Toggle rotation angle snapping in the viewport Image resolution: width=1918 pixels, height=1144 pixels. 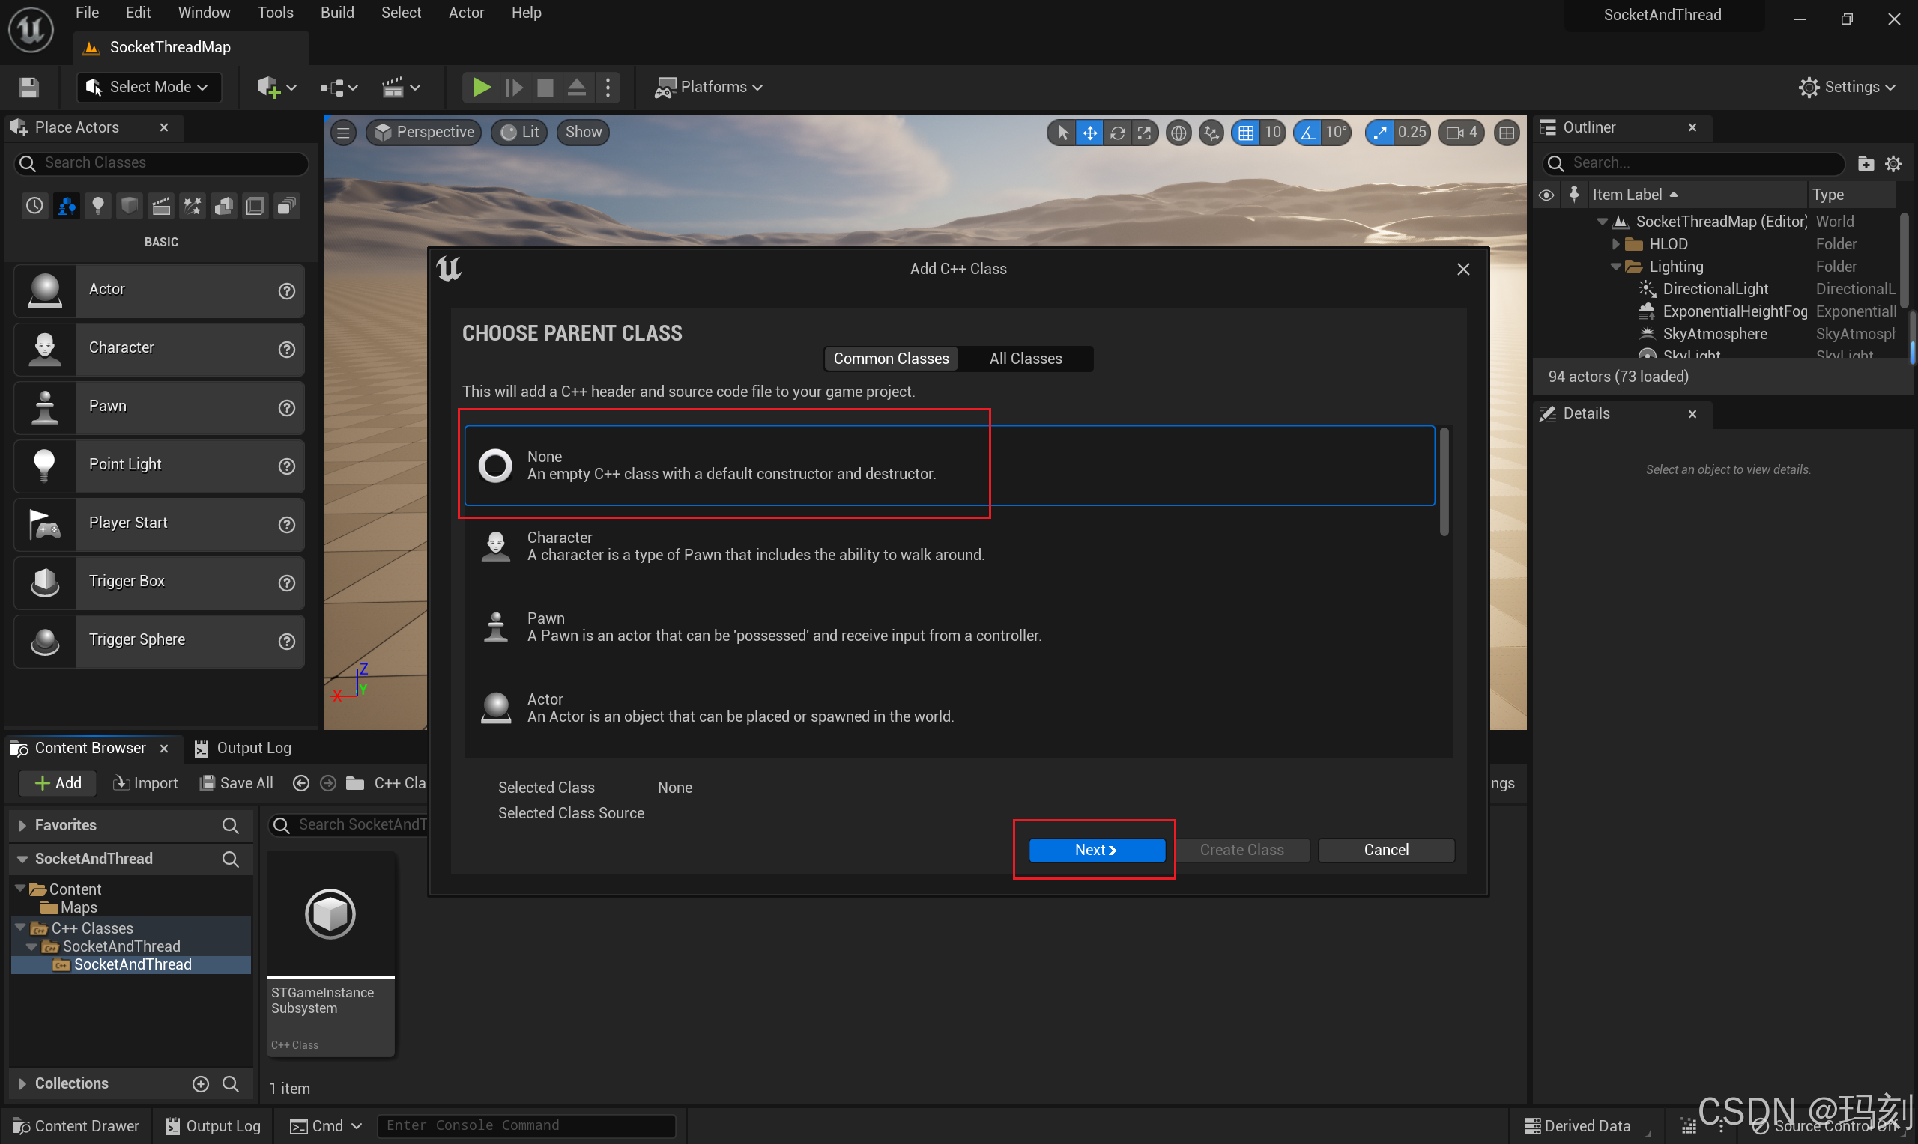pos(1309,133)
